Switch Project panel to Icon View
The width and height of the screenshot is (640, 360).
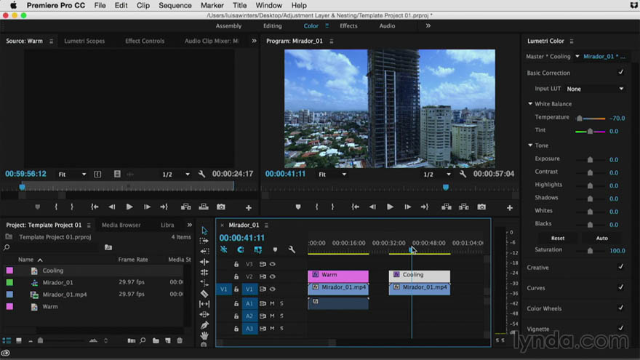click(19, 340)
